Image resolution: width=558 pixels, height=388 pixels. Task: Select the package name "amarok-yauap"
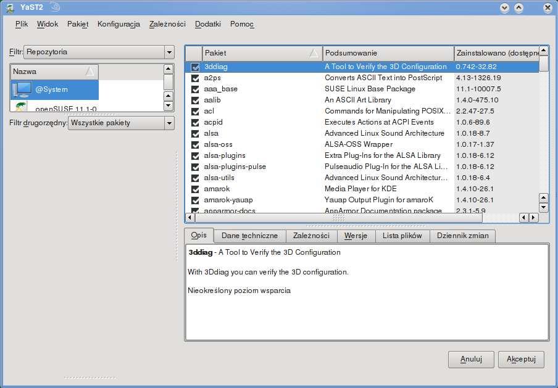coord(228,200)
